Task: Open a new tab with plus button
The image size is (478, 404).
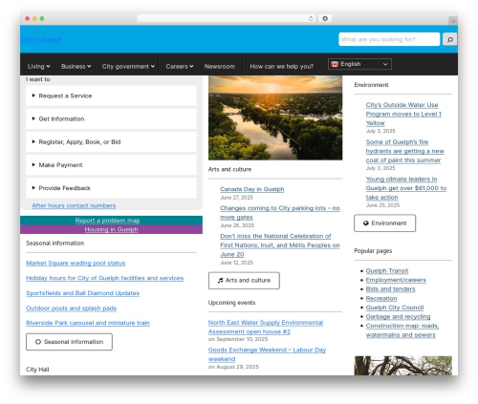Action: click(x=453, y=21)
